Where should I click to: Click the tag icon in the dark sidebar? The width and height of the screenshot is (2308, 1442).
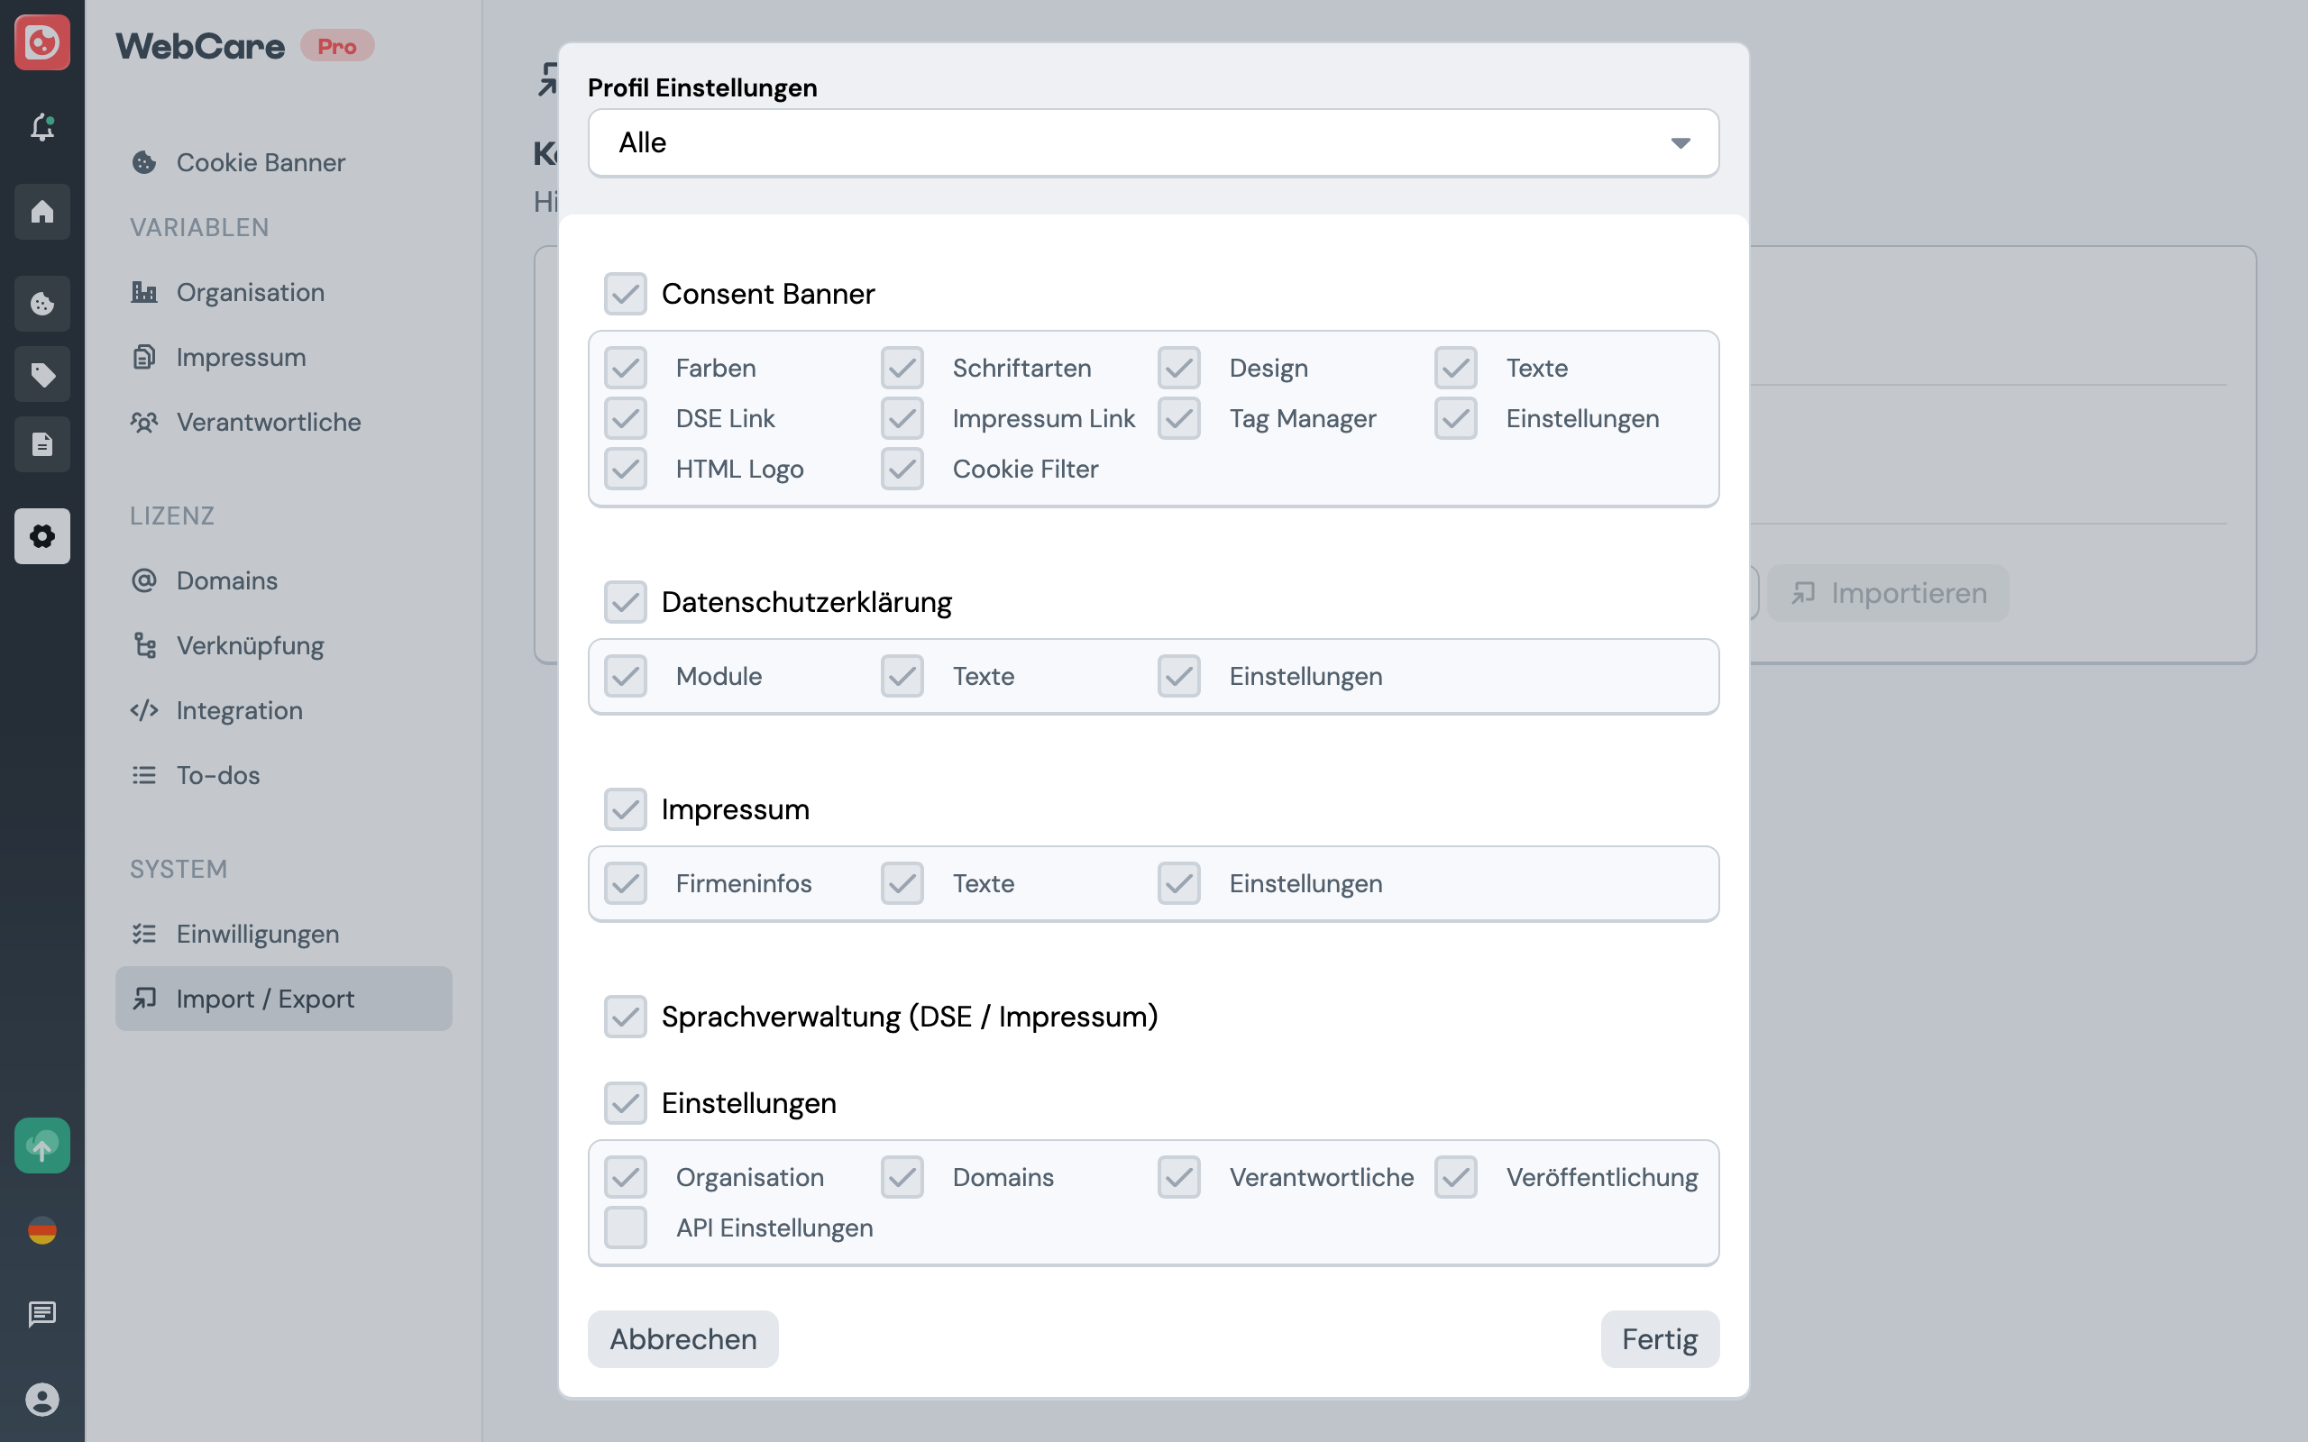point(42,374)
